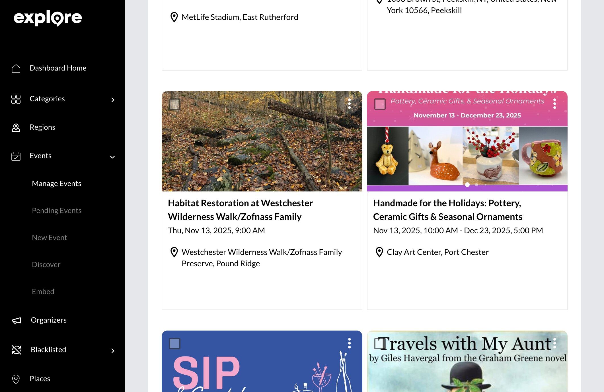Select the Habitat Restoration event checkbox
Screen dimensions: 604x392
coord(174,104)
